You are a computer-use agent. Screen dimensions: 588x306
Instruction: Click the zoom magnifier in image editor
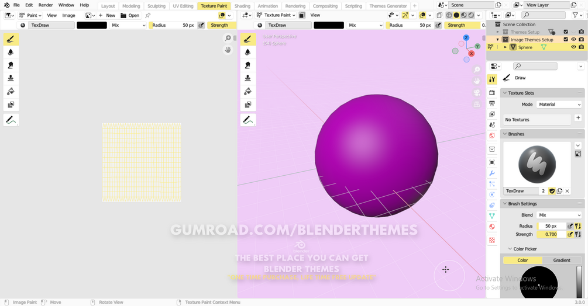click(x=228, y=38)
